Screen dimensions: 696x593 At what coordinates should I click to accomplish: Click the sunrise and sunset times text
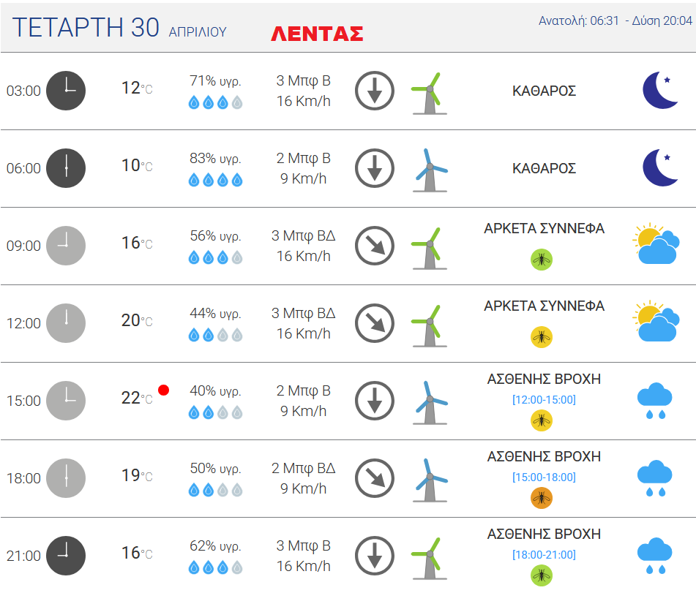[x=615, y=21]
